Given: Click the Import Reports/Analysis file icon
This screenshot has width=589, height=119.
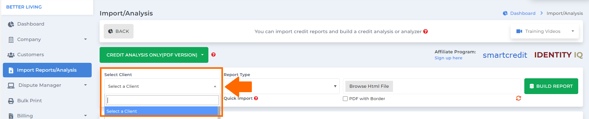Looking at the screenshot, I should (x=11, y=70).
